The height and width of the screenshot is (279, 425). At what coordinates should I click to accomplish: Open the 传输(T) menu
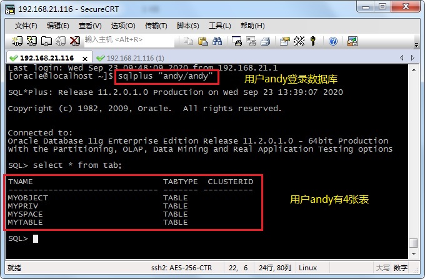156,26
